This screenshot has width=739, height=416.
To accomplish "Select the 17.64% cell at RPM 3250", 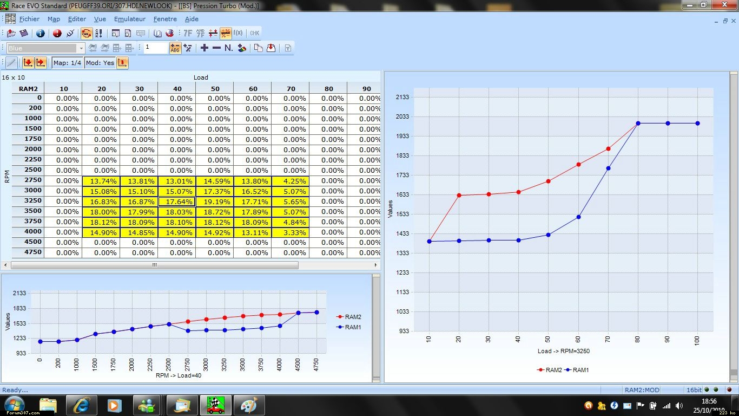I will pos(176,201).
